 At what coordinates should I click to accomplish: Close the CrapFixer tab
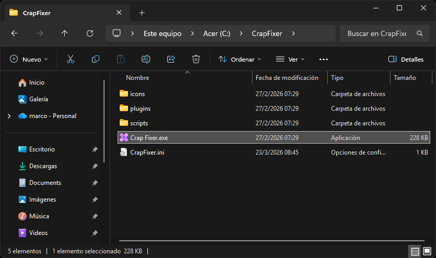tap(119, 13)
